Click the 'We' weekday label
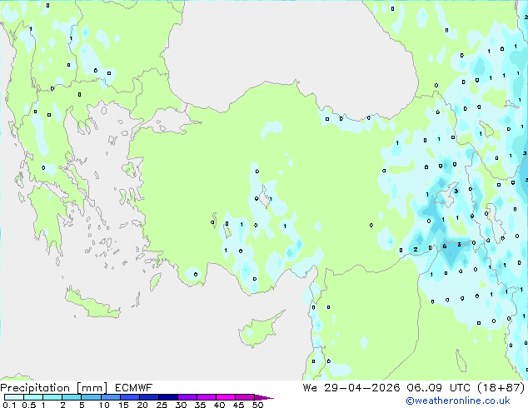 (310, 388)
